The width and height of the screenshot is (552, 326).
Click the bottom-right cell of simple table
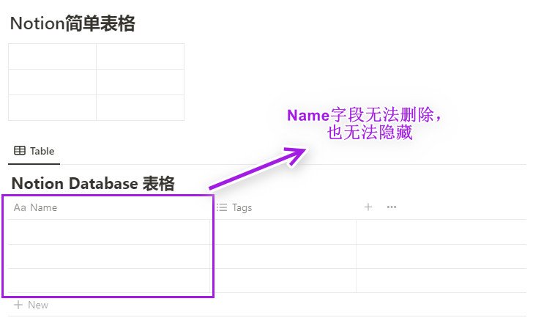coord(140,108)
